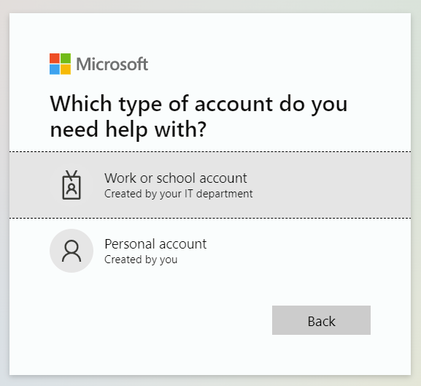The width and height of the screenshot is (421, 386).
Task: Click the "need help with?" heading line
Action: [x=128, y=129]
